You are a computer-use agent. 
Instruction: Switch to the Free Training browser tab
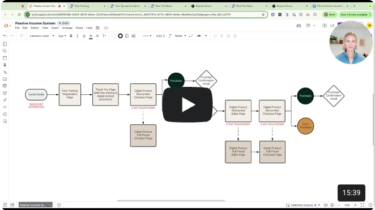tap(87, 6)
